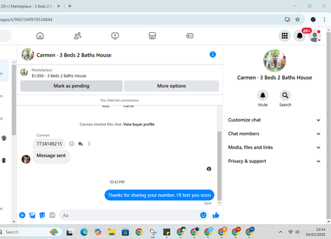Viewport: 331px width, 239px height.
Task: Expand Media, files and links section
Action: click(274, 147)
